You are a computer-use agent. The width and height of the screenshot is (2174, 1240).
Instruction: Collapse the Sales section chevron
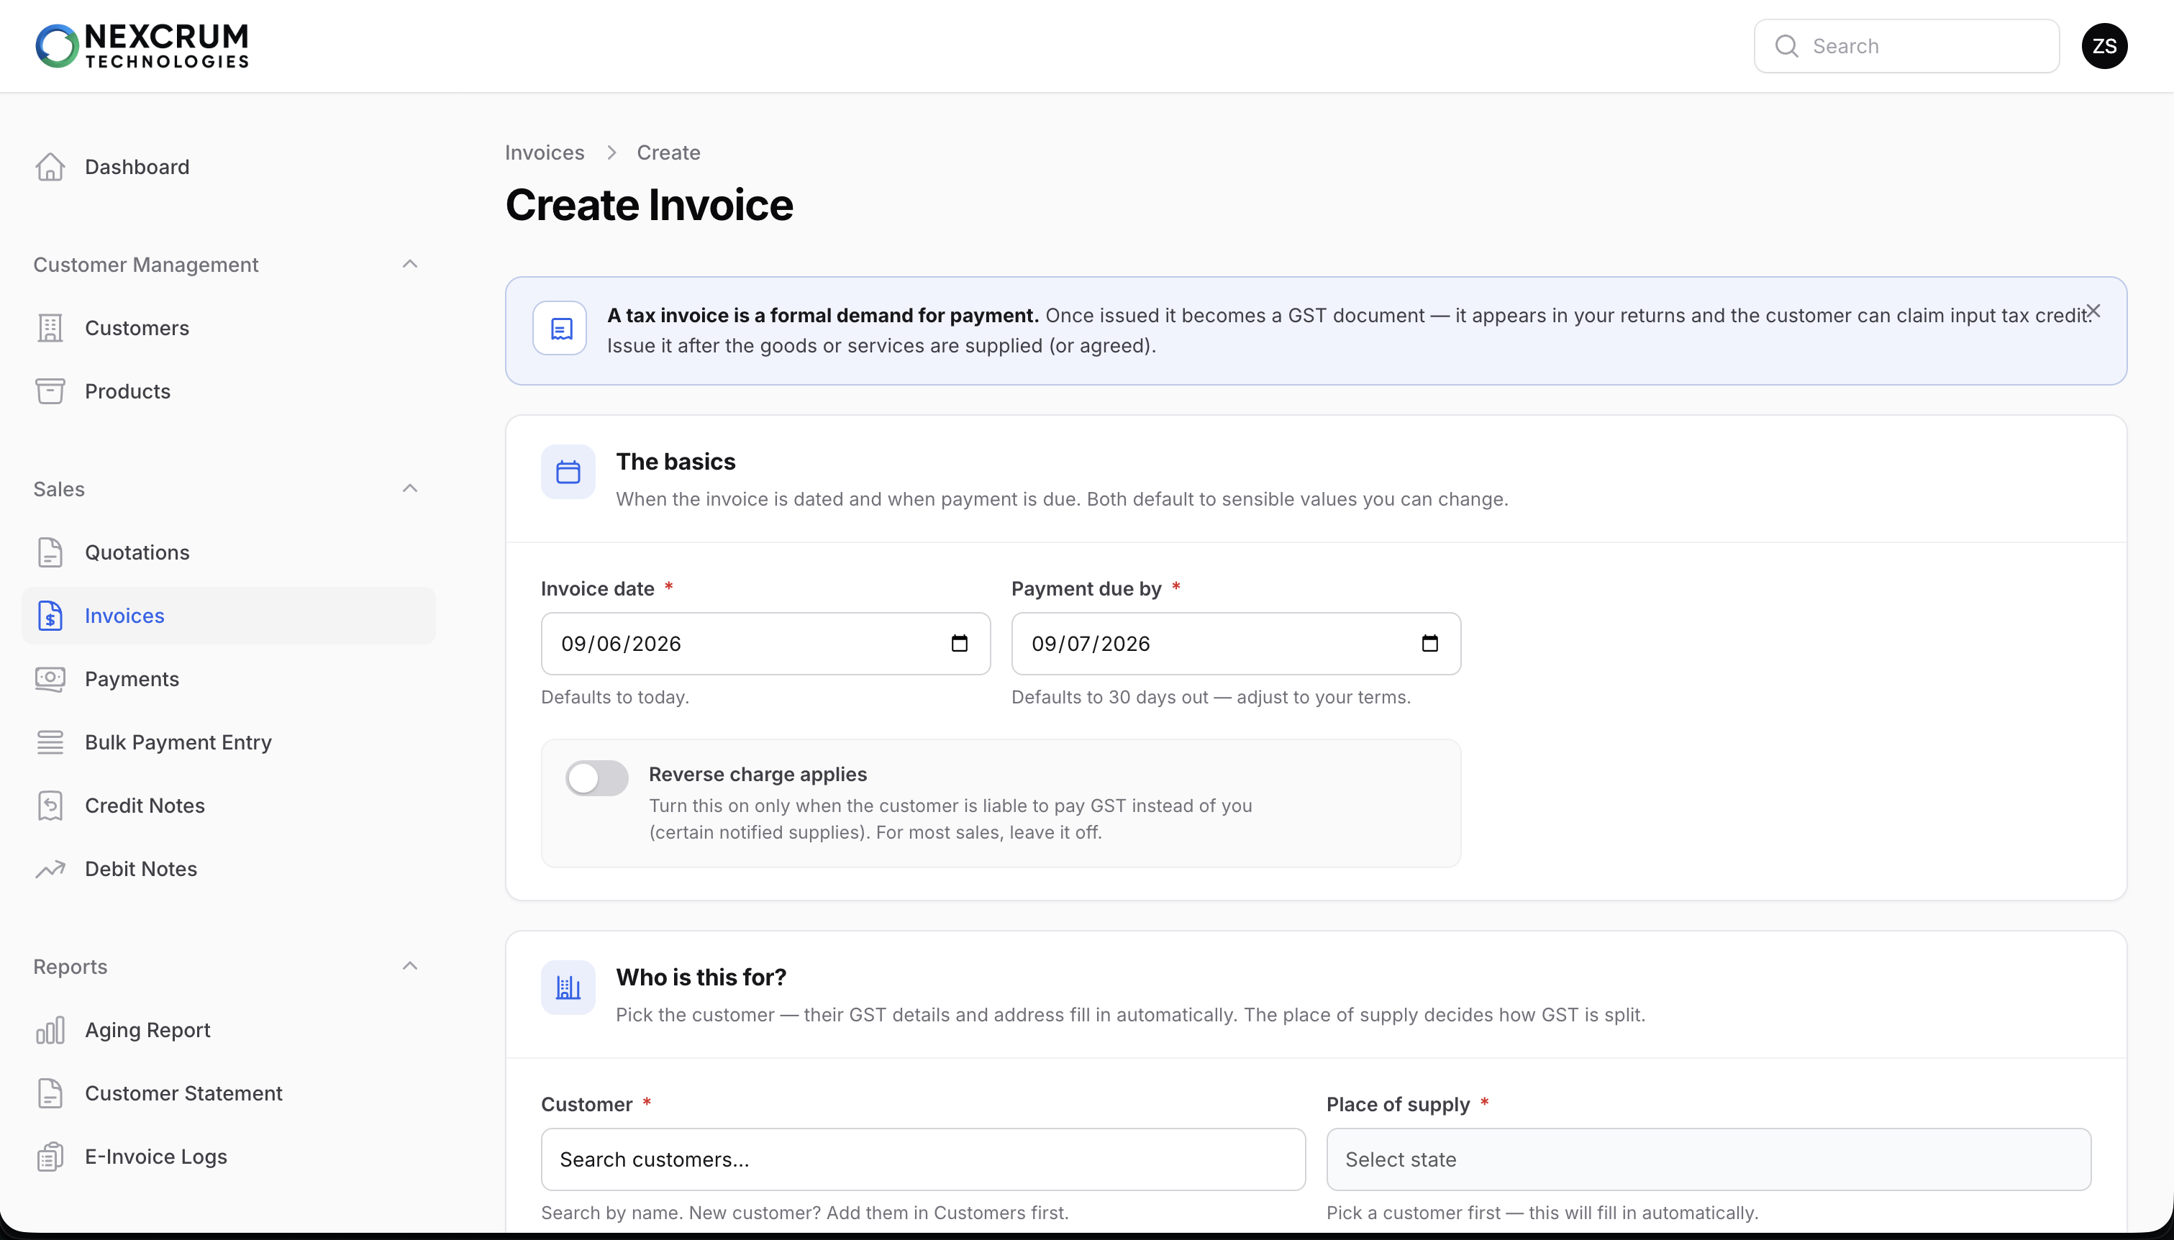pyautogui.click(x=409, y=488)
